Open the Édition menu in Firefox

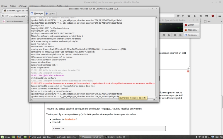pos(13,6)
